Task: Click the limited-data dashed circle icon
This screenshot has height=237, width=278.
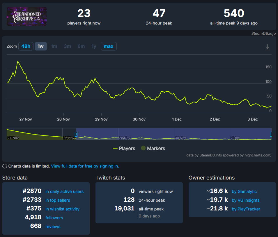Action: coord(5,166)
